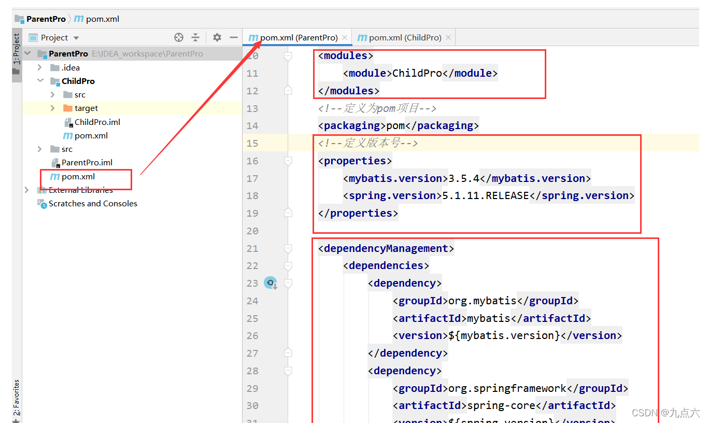Expand the src folder under ChildPro

click(x=52, y=94)
